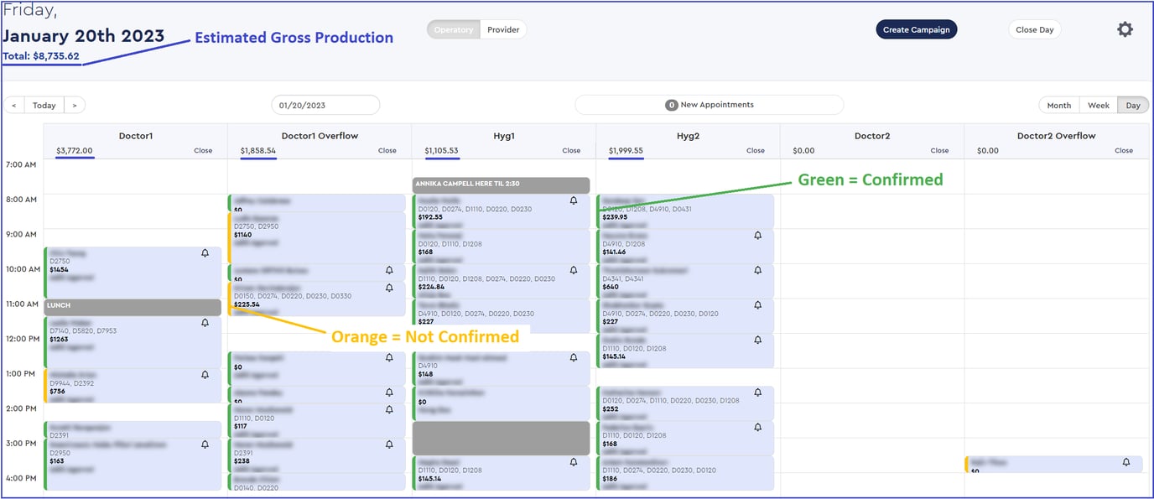
Task: Click bell icon on Hyg2 $640 appointment
Action: 758,271
